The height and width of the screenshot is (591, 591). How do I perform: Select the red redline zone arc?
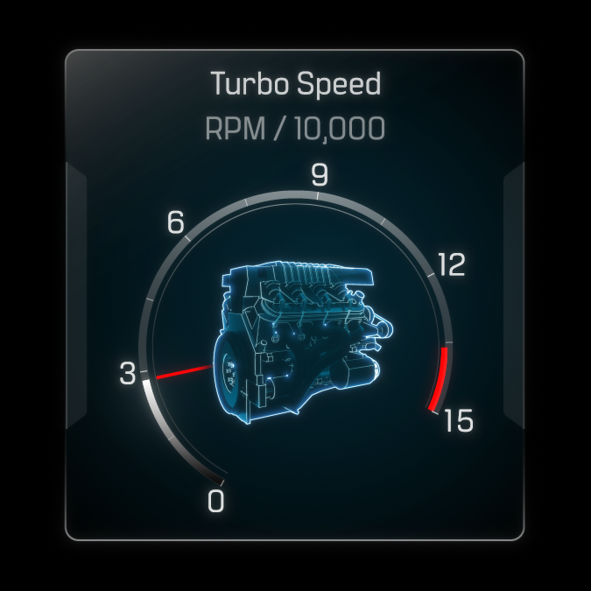[440, 379]
